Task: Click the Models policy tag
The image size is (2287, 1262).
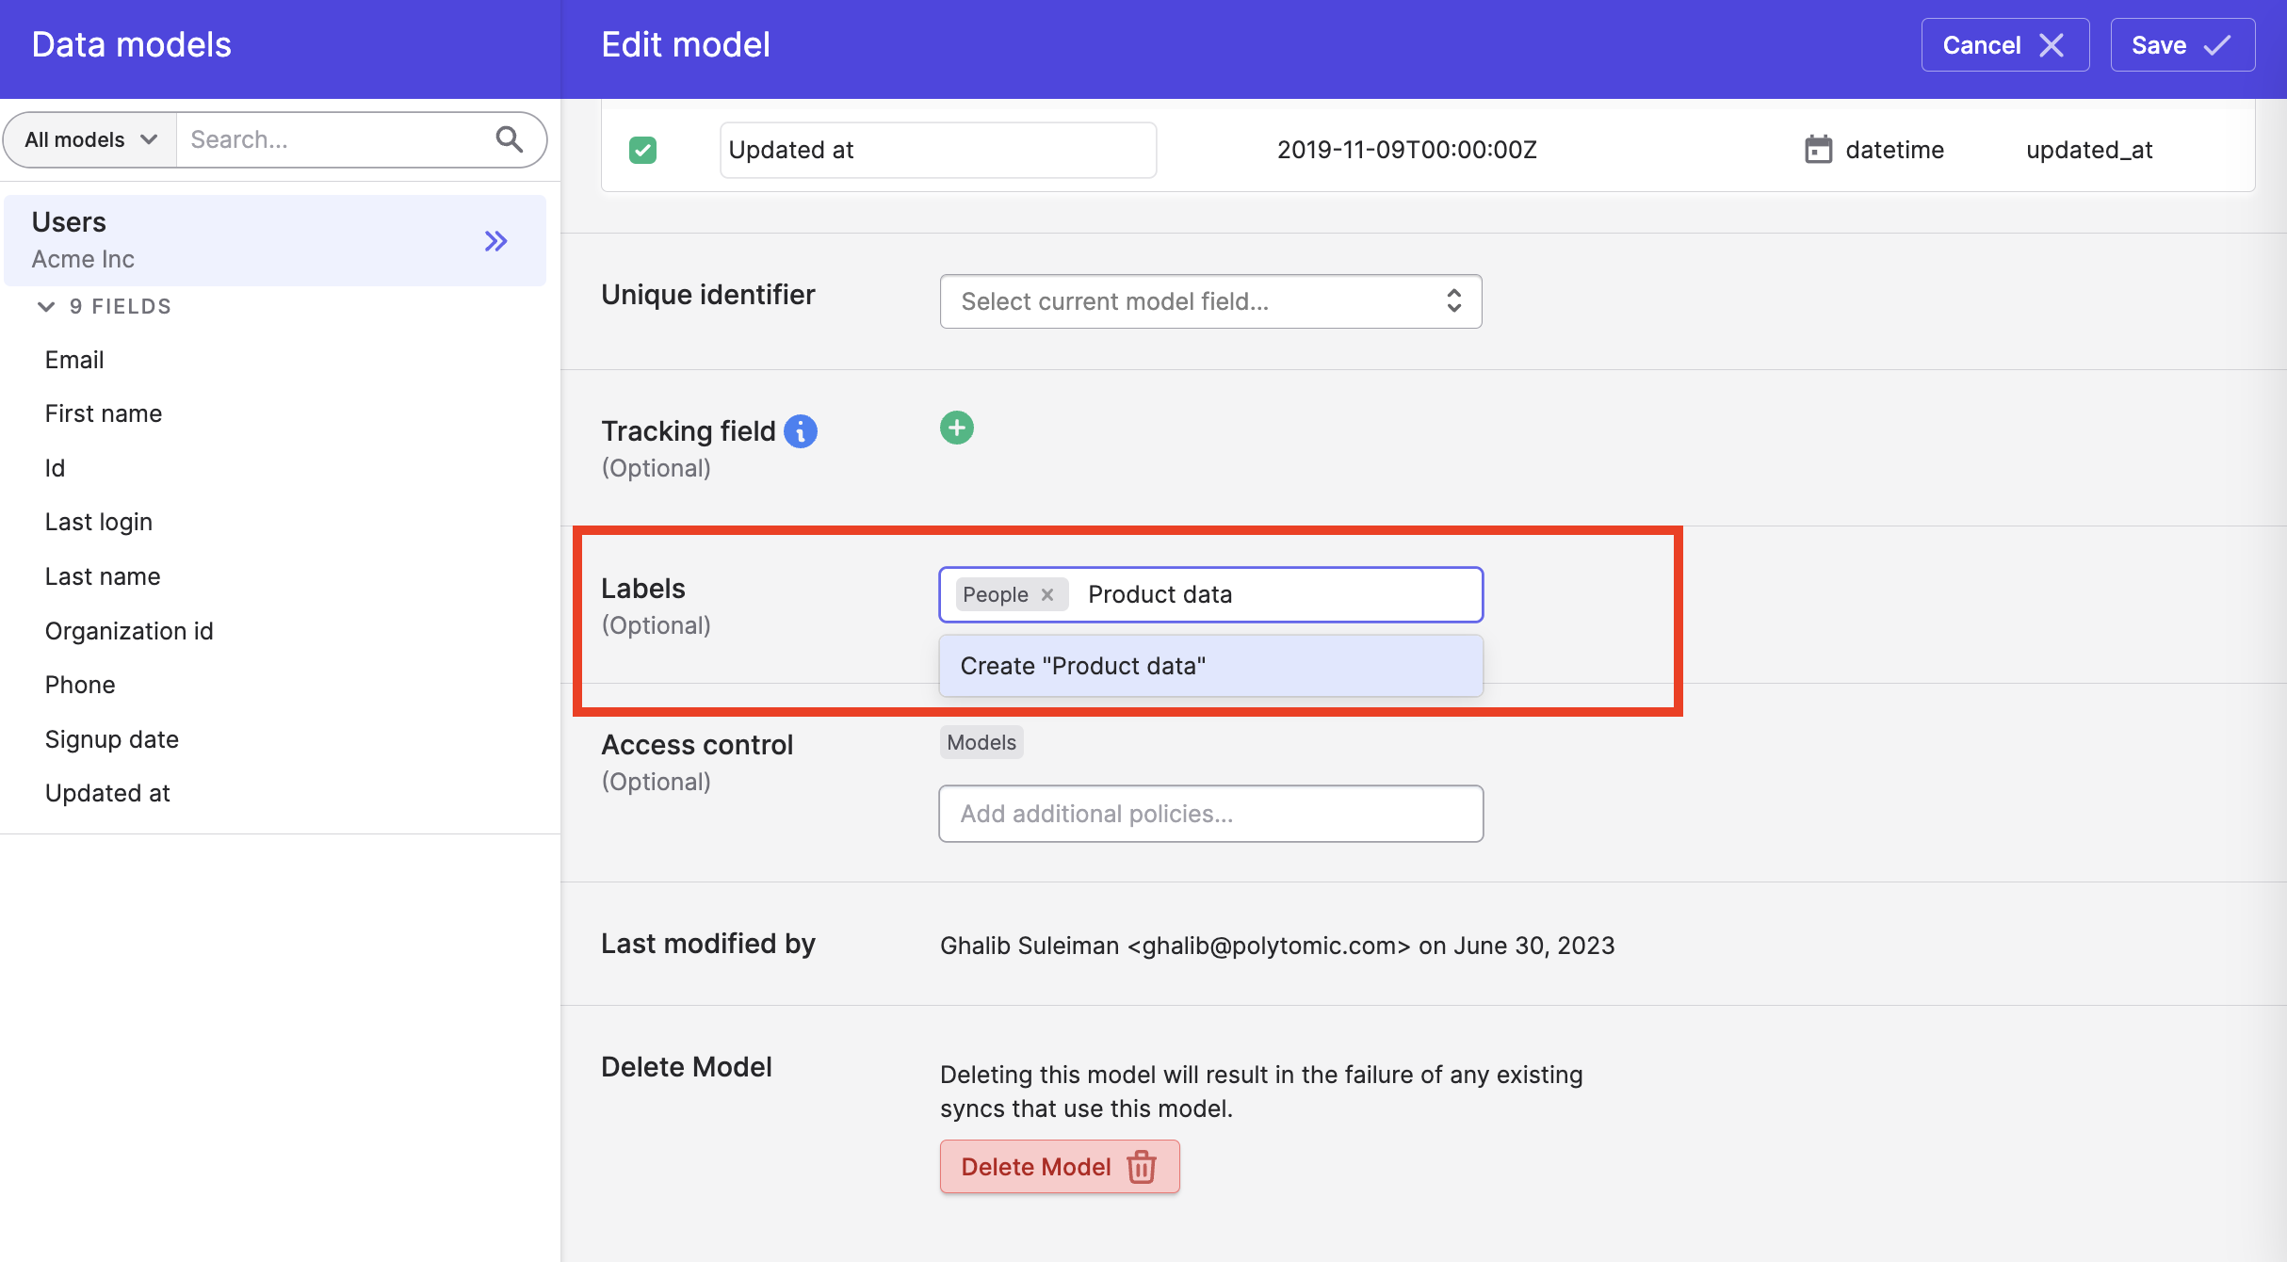Action: (x=981, y=742)
